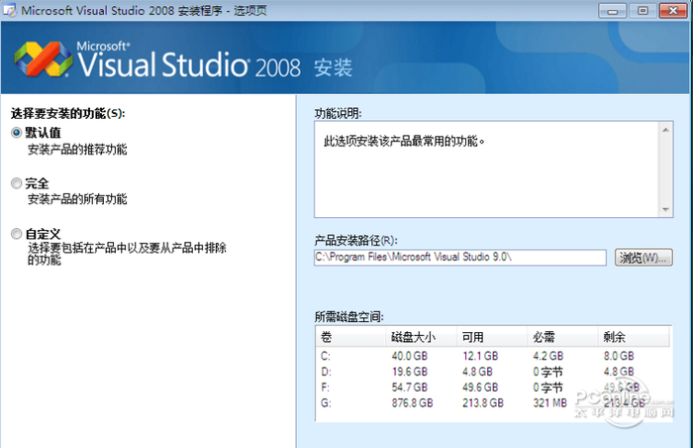This screenshot has height=448, width=693.
Task: Click the 8.0 GB remaining cell
Action: coord(619,356)
